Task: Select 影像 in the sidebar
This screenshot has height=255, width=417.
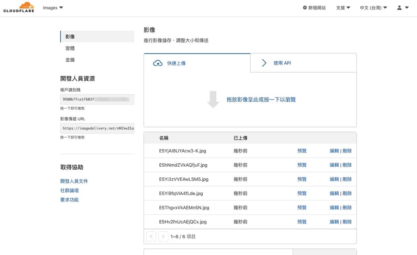Action: tap(97, 37)
